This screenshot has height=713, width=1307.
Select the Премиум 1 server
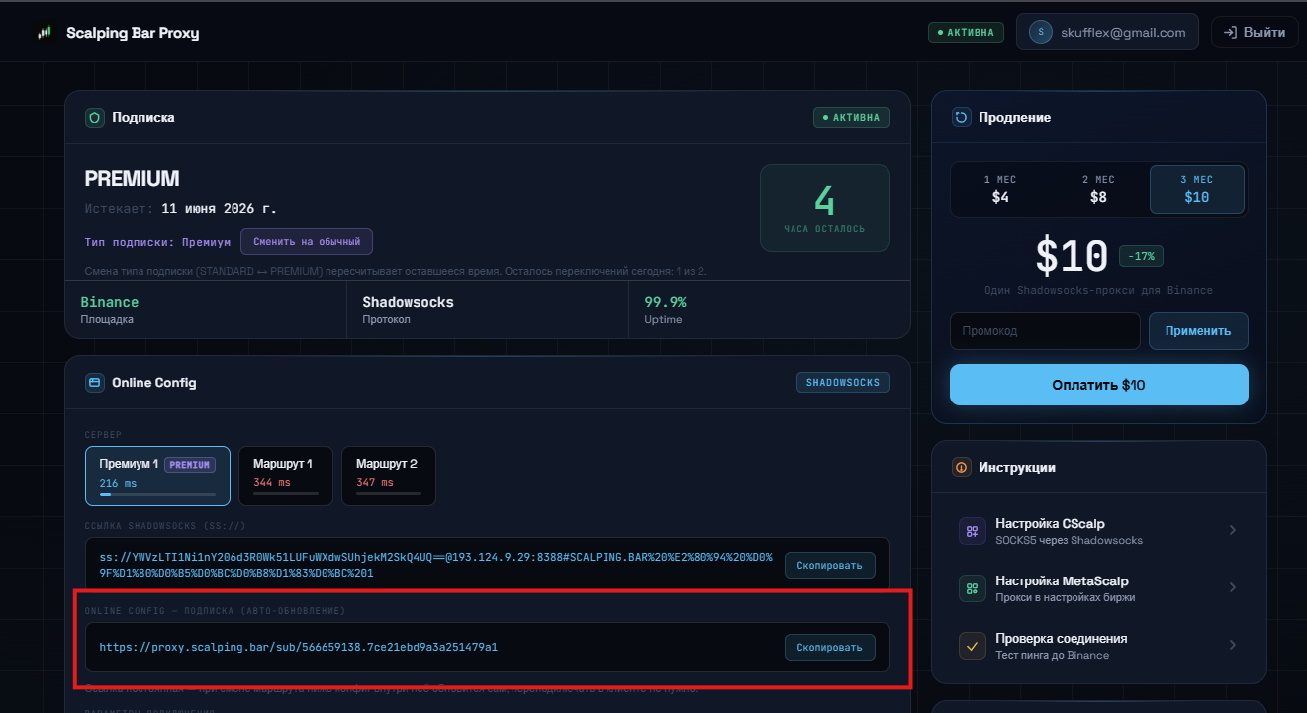point(158,476)
